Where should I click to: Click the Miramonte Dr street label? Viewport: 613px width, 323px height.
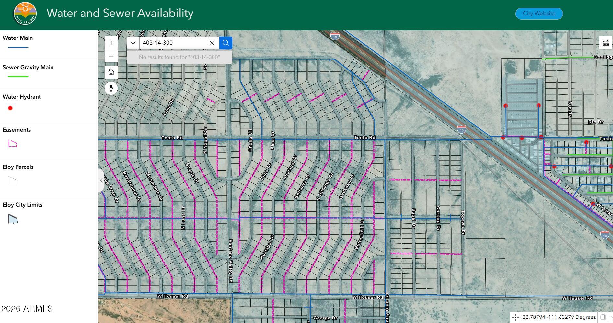(x=154, y=187)
